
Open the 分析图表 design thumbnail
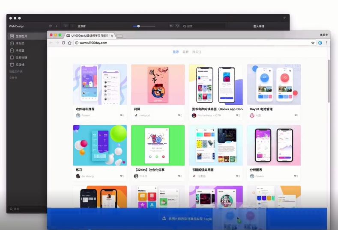pyautogui.click(x=274, y=145)
